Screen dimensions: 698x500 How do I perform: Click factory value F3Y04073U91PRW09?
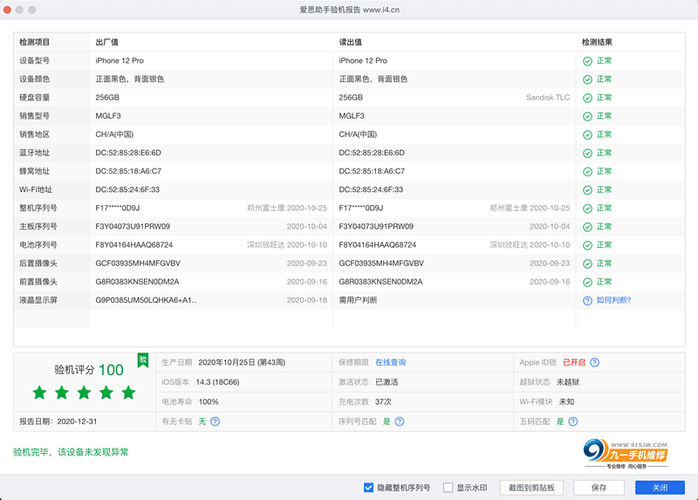point(133,226)
